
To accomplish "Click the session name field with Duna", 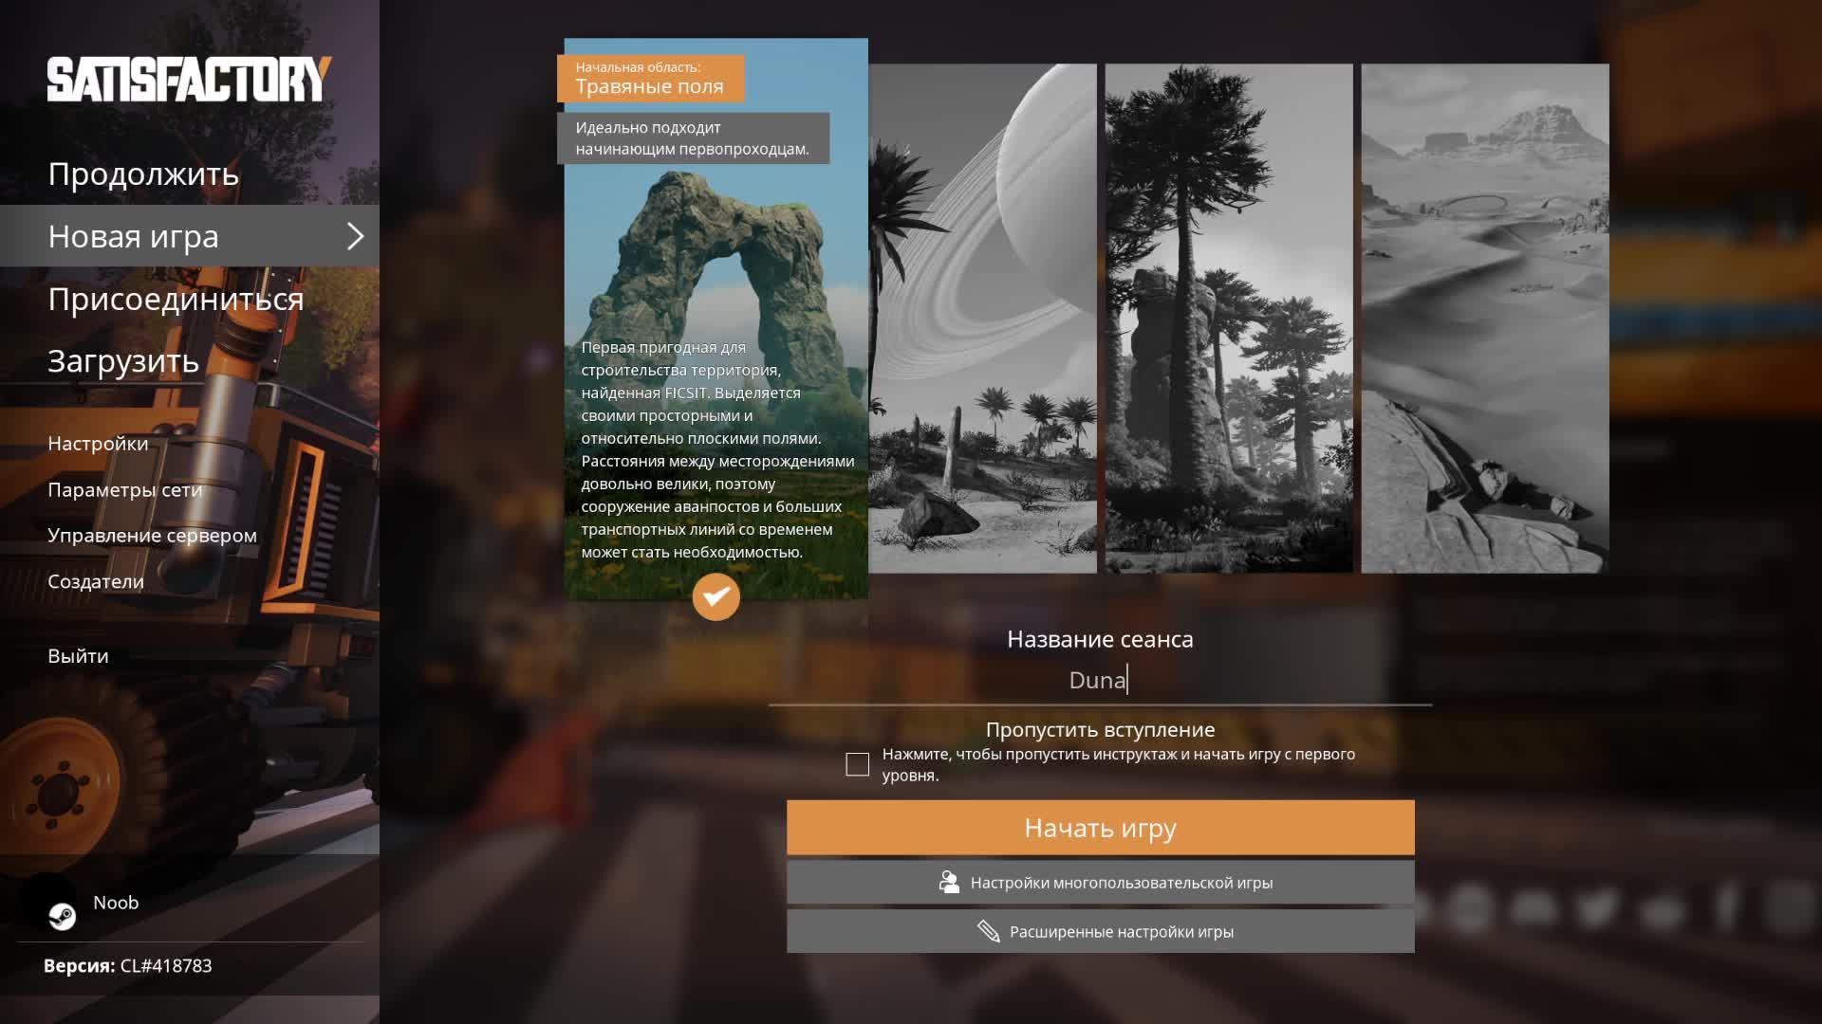I will coord(1099,680).
